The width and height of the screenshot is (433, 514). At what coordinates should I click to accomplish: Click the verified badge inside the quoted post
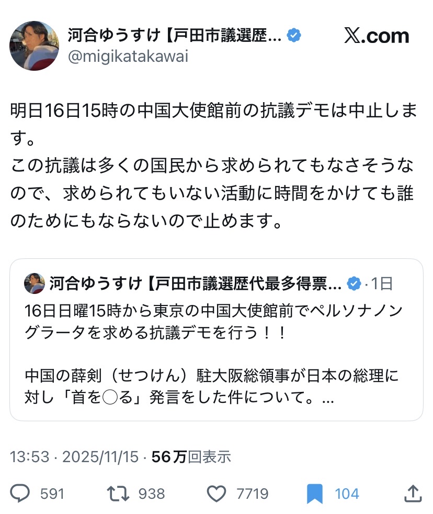click(355, 284)
